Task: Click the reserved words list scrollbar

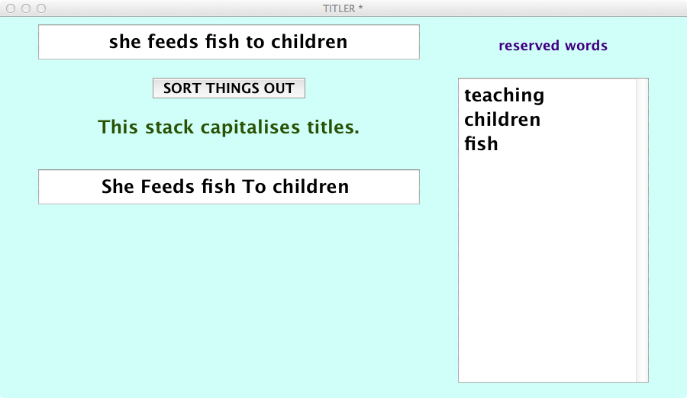Action: click(642, 229)
